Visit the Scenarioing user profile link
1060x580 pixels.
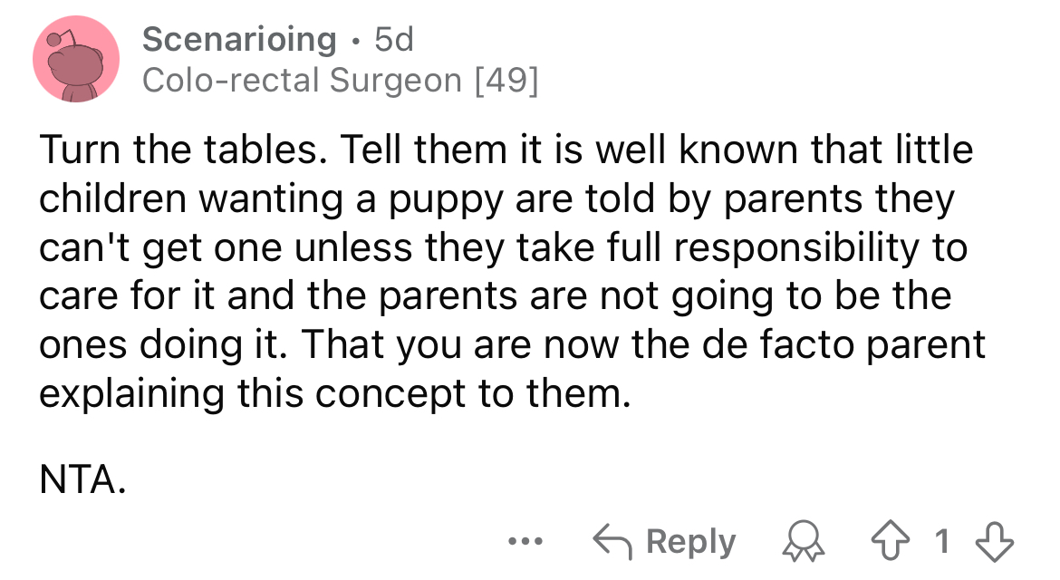tap(239, 39)
